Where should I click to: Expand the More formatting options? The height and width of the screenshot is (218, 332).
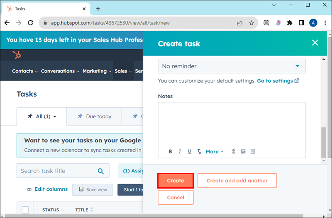pos(215,152)
